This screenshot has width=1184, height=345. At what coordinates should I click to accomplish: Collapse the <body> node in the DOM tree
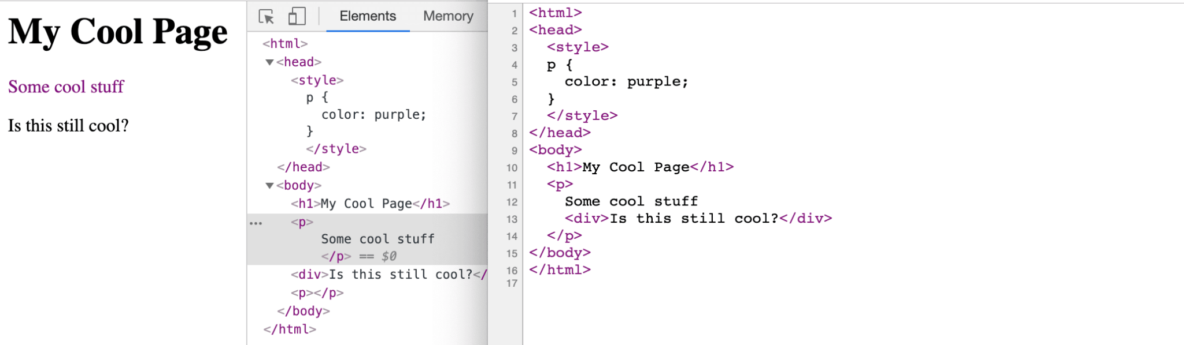pyautogui.click(x=268, y=185)
